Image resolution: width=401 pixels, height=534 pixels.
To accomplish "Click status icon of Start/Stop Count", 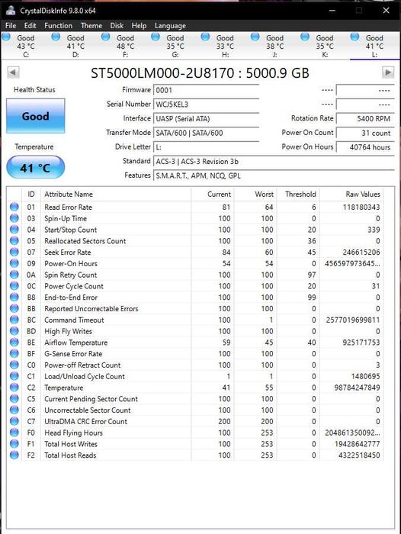I will (x=14, y=229).
